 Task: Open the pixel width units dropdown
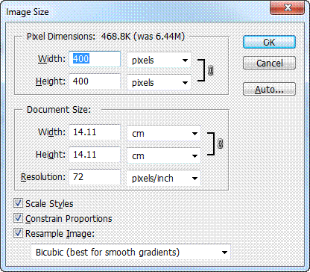[x=159, y=60]
